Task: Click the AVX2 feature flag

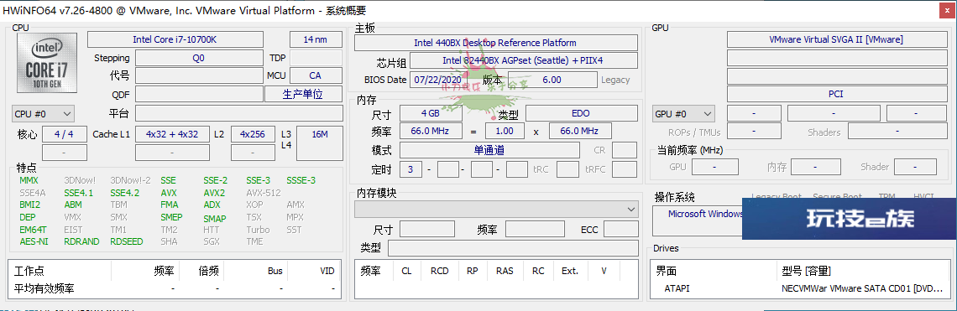Action: 214,193
